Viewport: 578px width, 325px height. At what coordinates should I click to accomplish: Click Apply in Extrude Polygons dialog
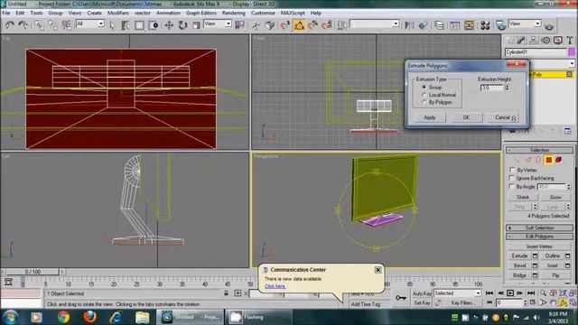[x=430, y=117]
